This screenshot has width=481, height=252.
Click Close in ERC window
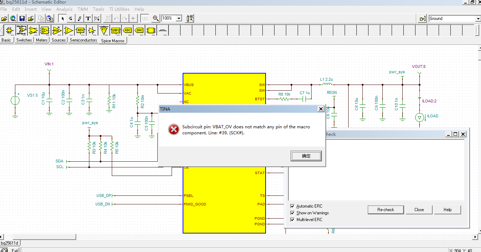pyautogui.click(x=419, y=210)
